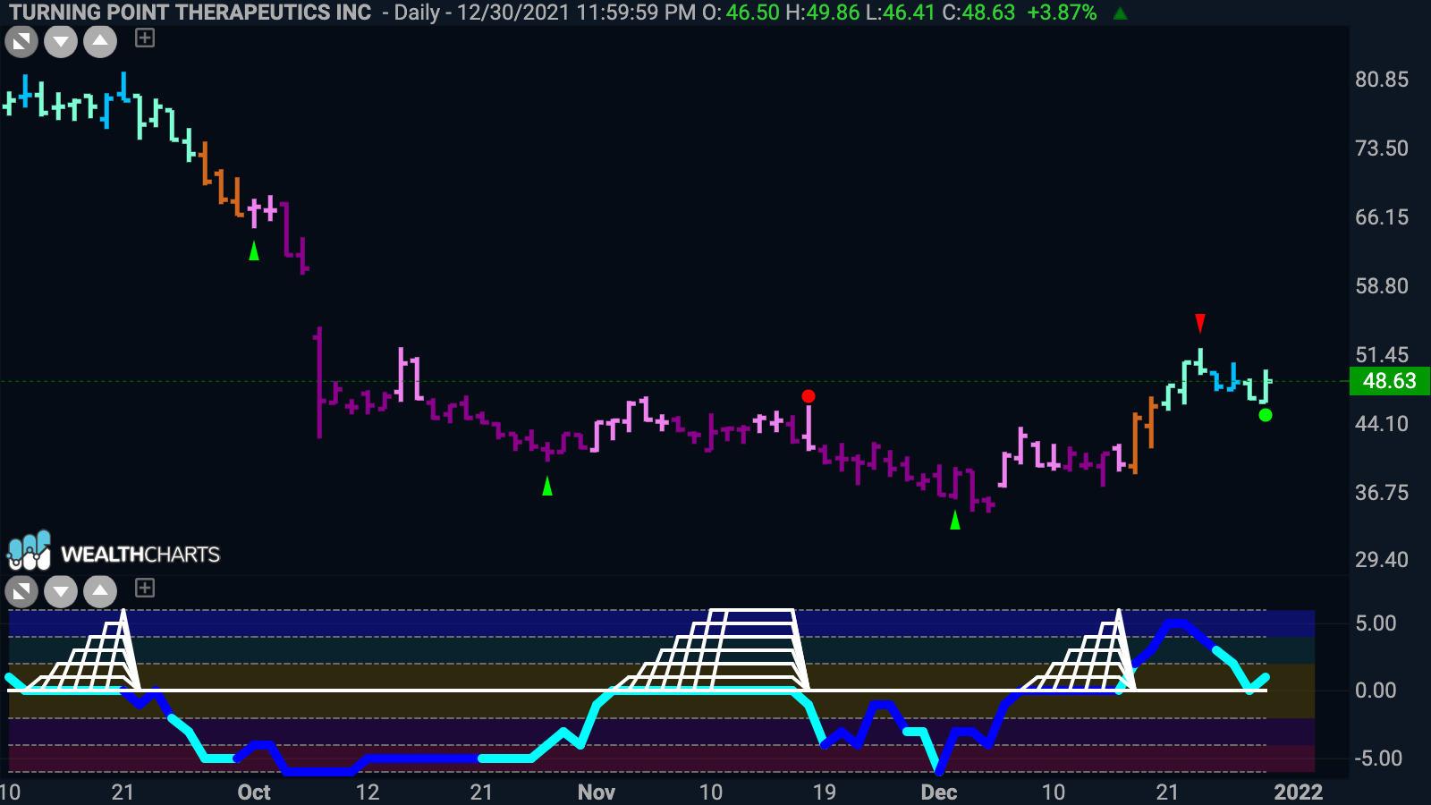Click the Turning Point Therapeutics Inc title

coord(190,13)
